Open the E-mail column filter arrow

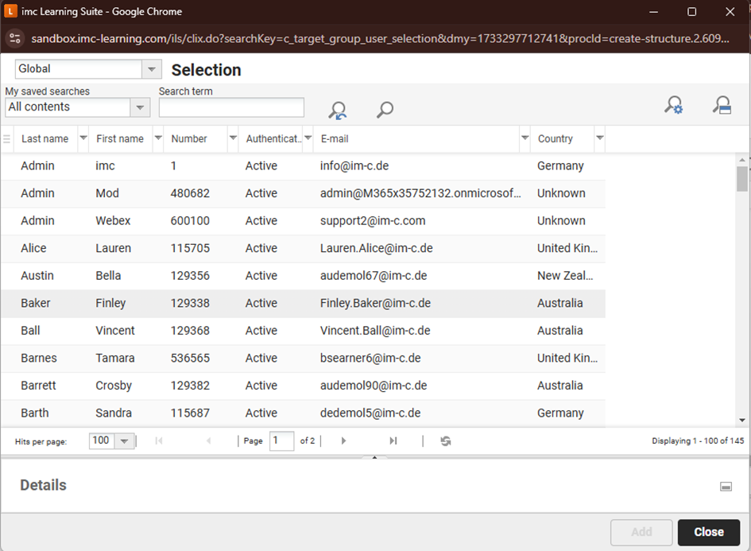click(525, 138)
